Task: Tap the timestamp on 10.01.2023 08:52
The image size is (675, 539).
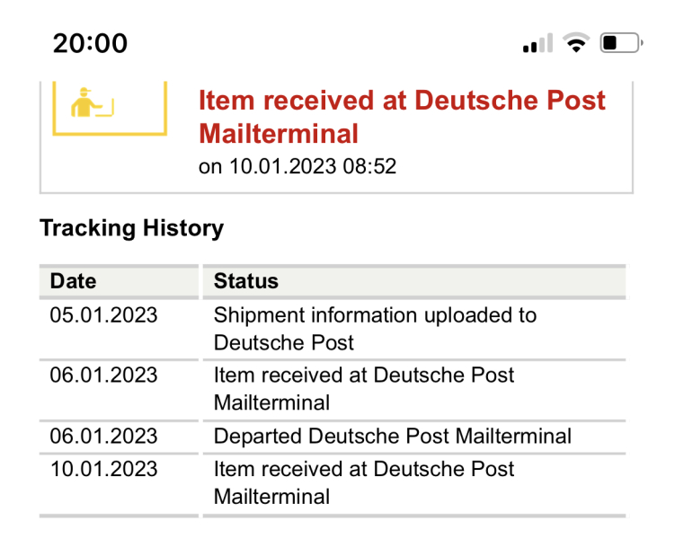Action: click(297, 166)
